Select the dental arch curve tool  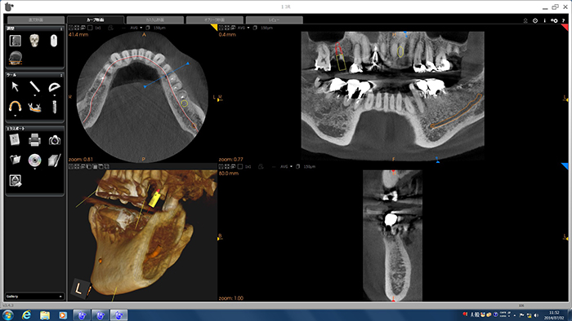point(15,107)
